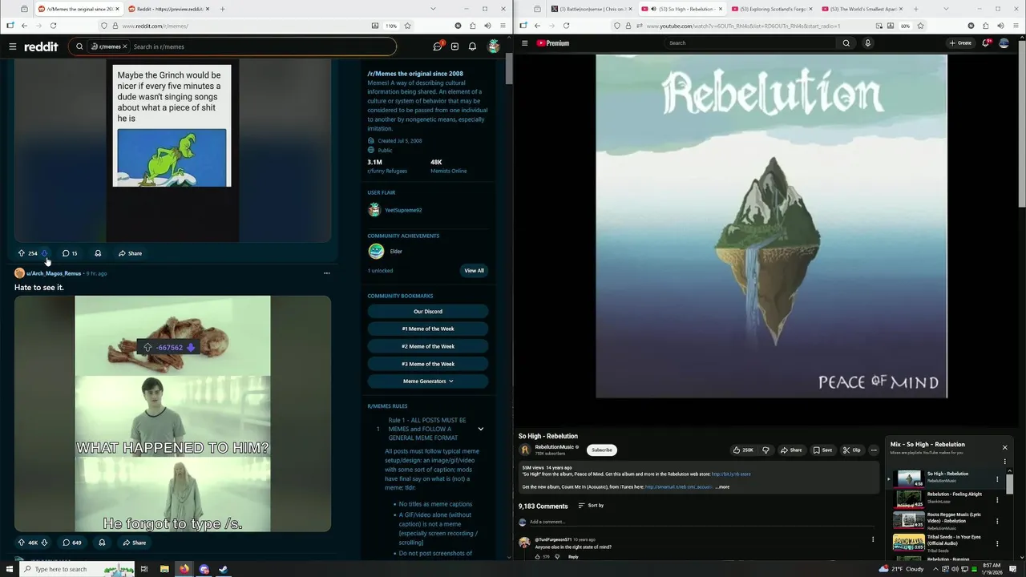Give award on the Hate to see it post
Screen dimensions: 1026x577
(x=102, y=543)
